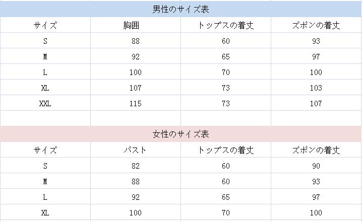
Task: Select men's トップスの着丈 header cell
Action: point(226,25)
